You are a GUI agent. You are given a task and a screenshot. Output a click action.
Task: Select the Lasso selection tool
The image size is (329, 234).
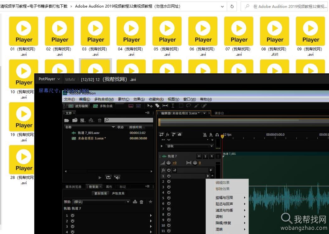[188, 106]
